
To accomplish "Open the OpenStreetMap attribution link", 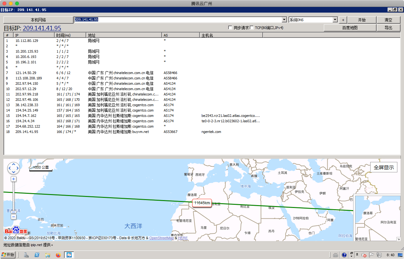I will pyautogui.click(x=162, y=238).
